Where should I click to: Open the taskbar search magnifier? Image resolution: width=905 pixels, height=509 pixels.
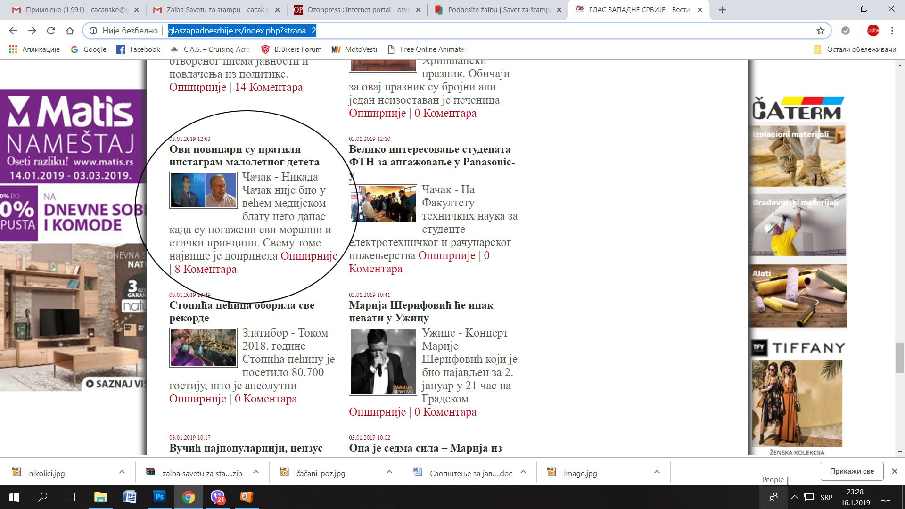tap(42, 497)
